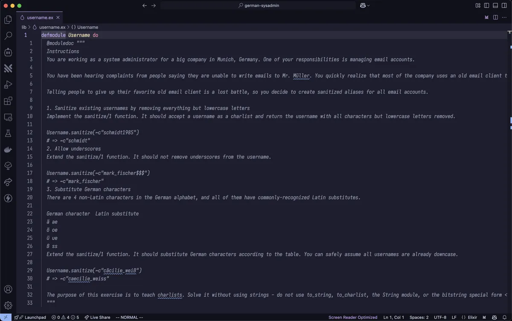Open the Remote Explorer view
Viewport: 512px width, 321px height.
pos(8,117)
